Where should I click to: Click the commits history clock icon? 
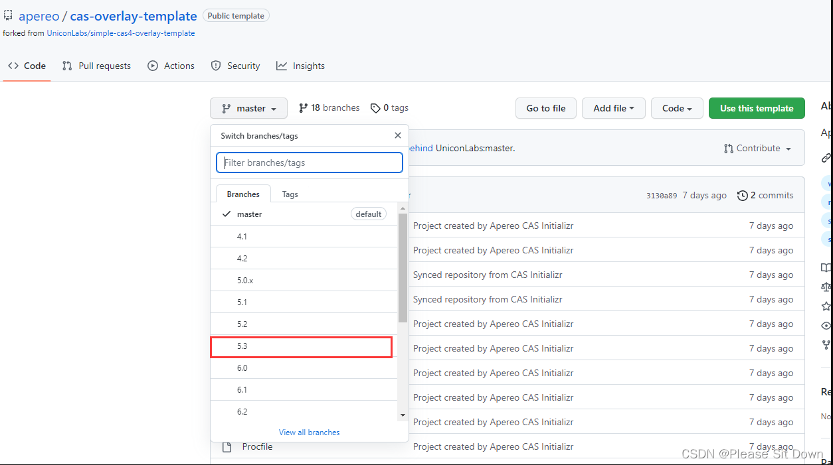click(x=742, y=196)
